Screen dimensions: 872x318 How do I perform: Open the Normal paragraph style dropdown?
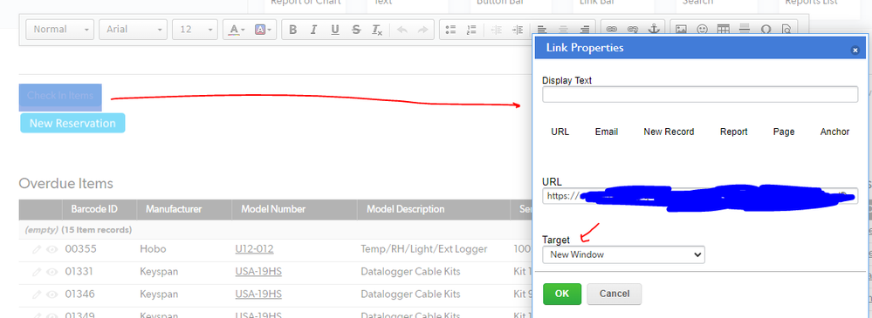(60, 30)
